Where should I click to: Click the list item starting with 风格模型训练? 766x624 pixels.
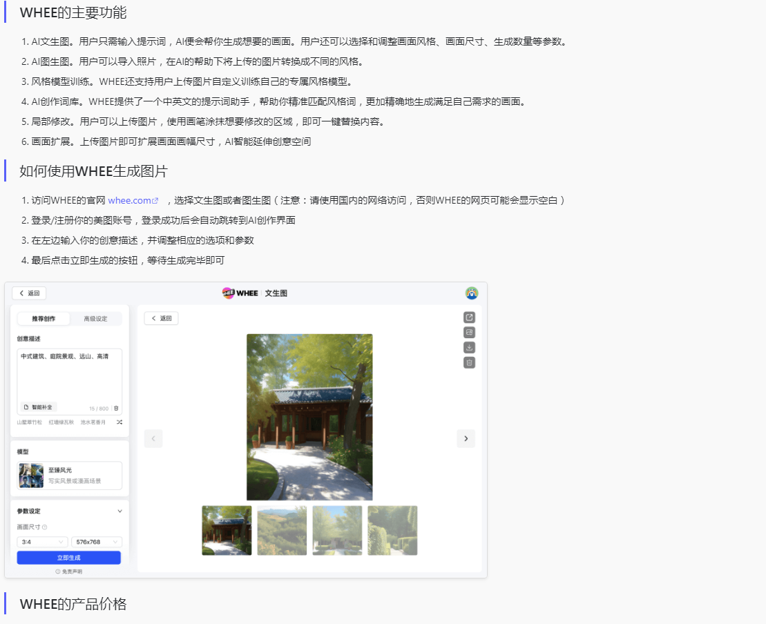pyautogui.click(x=192, y=81)
